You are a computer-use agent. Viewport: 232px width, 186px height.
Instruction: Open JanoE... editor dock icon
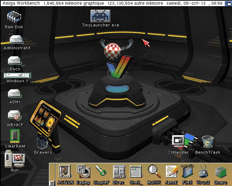(171, 171)
